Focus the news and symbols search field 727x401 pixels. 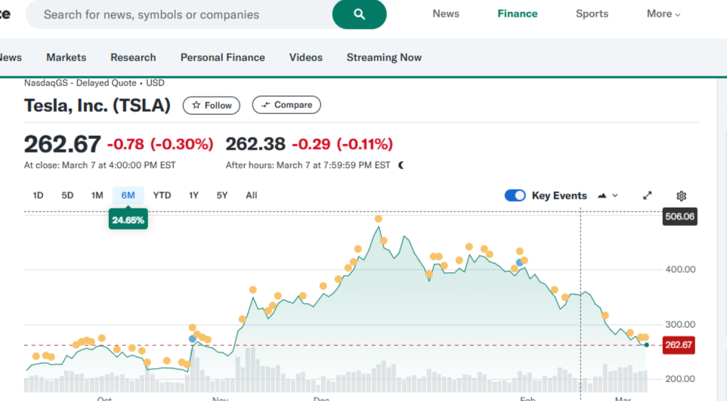(x=179, y=14)
